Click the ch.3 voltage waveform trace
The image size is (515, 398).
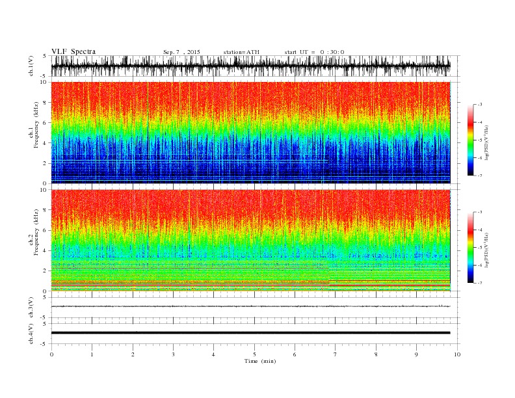click(x=250, y=306)
